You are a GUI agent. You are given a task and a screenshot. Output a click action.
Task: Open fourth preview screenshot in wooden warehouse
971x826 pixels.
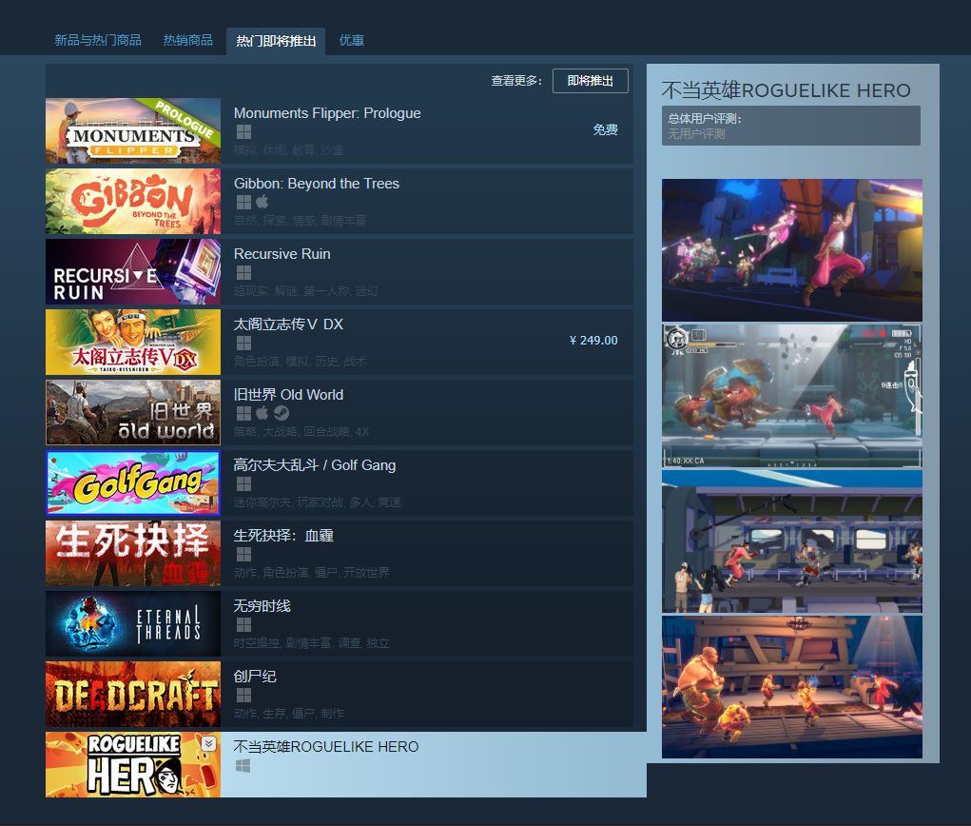coord(792,686)
